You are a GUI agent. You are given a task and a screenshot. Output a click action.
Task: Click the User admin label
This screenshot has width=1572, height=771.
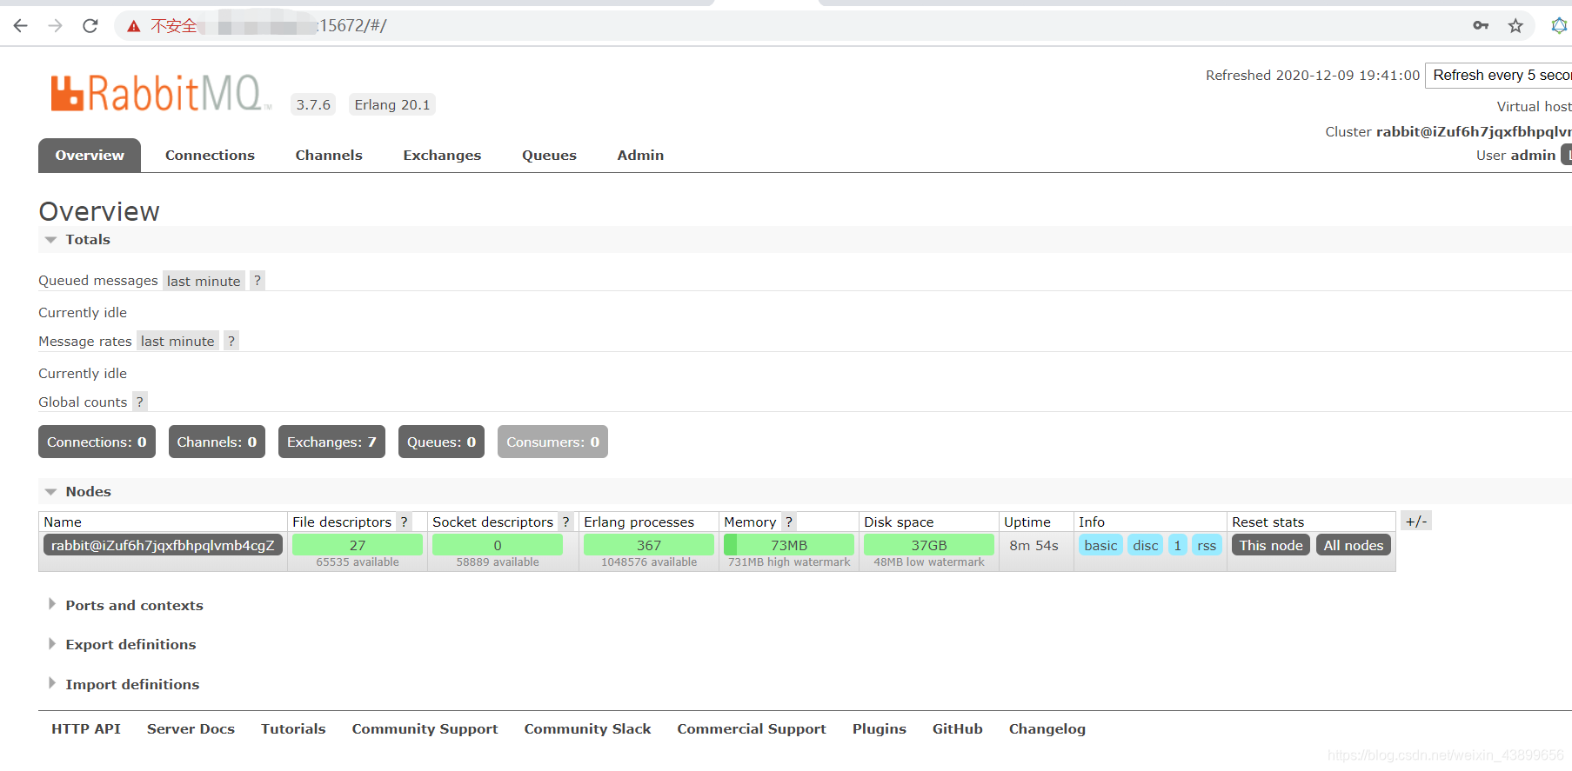(1515, 155)
